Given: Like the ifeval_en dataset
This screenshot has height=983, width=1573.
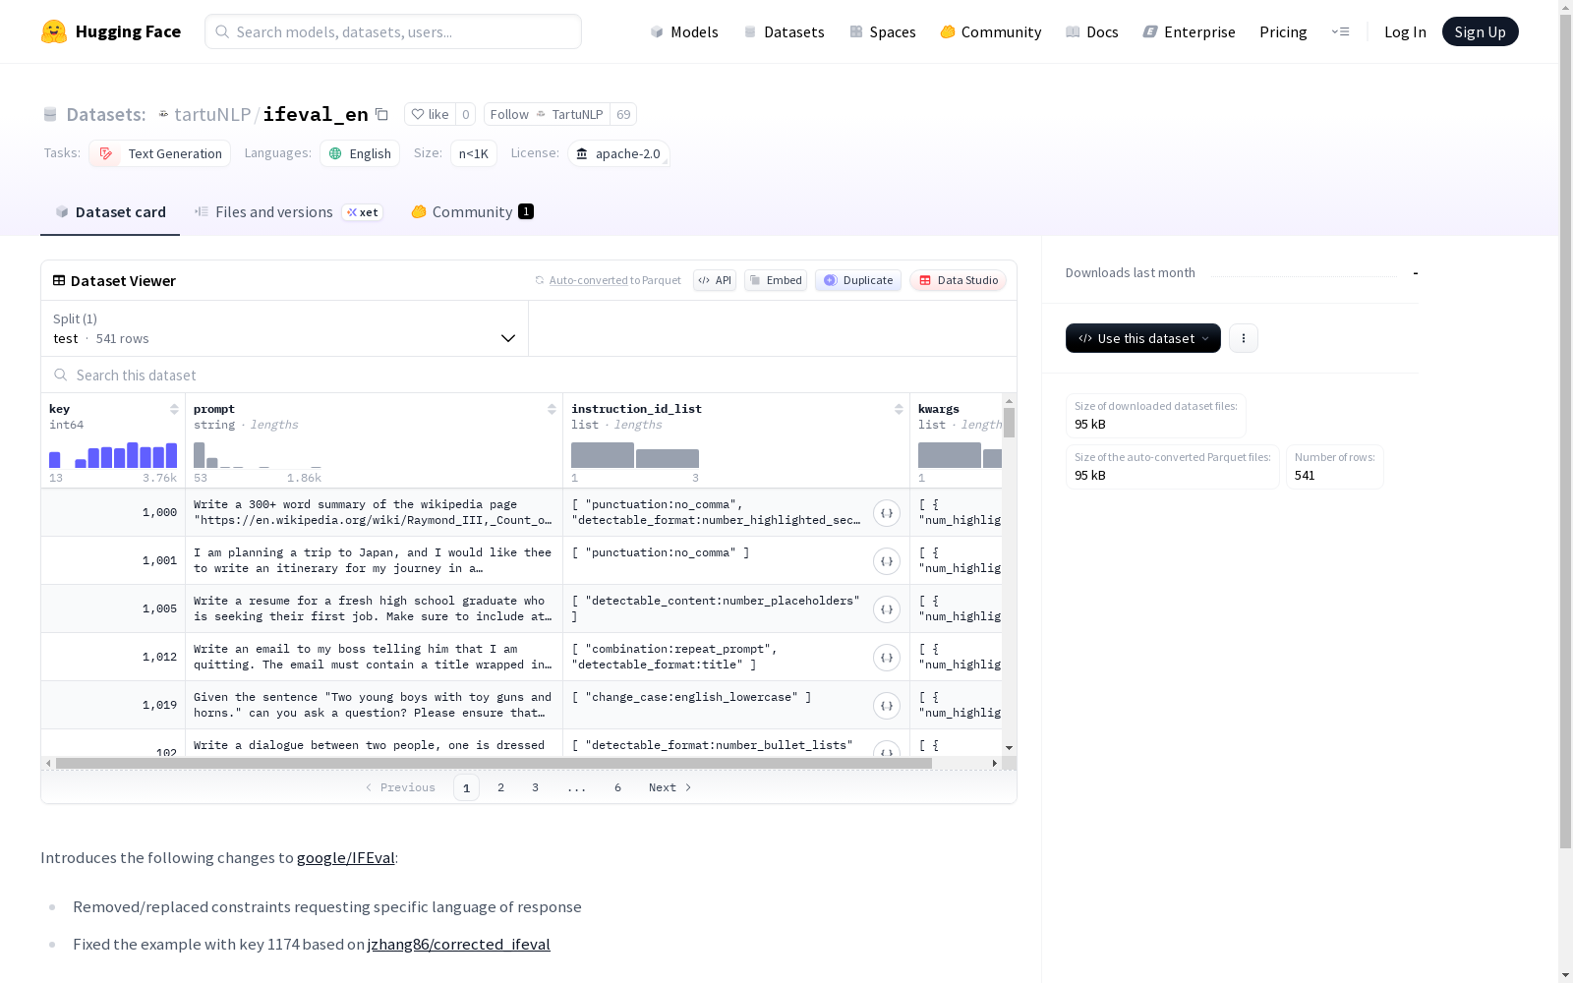Looking at the screenshot, I should point(430,114).
